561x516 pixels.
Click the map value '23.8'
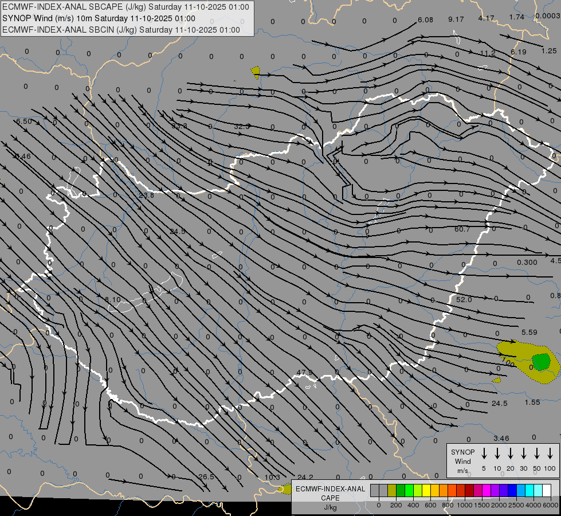[x=146, y=196]
